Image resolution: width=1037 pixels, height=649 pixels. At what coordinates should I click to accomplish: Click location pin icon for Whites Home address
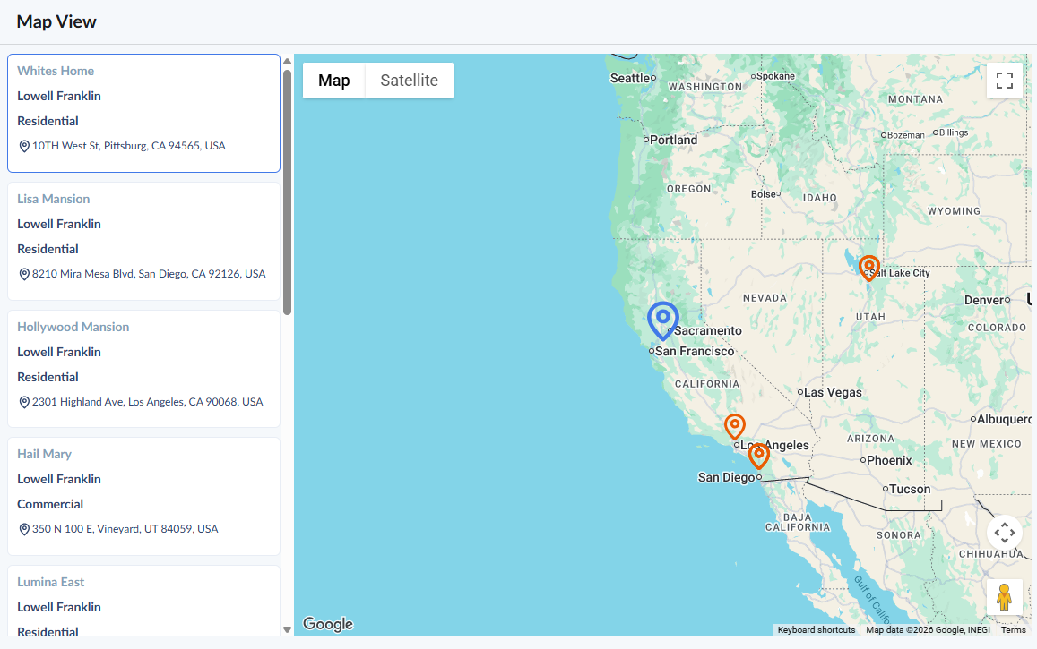click(24, 146)
